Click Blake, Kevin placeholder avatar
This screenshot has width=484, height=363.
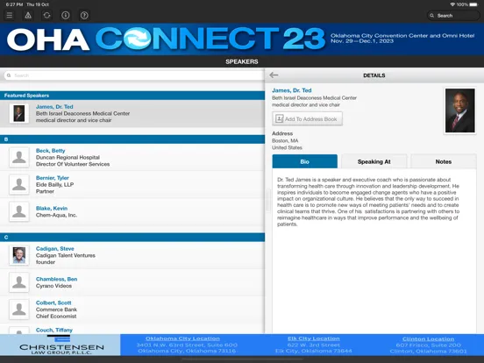[19, 212]
